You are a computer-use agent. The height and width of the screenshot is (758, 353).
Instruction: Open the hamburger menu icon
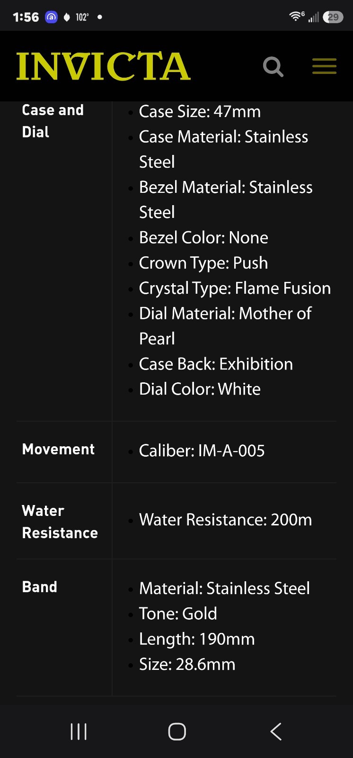tap(324, 66)
